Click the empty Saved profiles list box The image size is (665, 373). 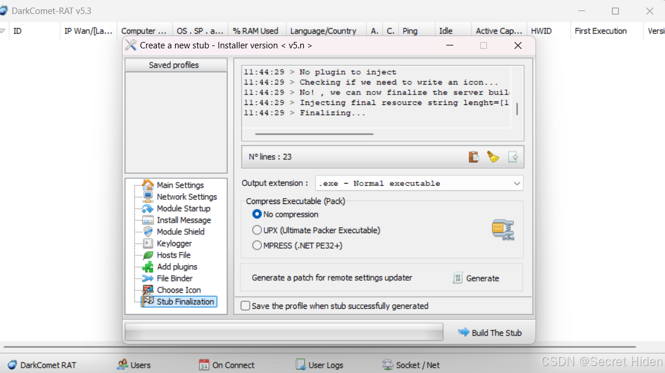pos(176,122)
